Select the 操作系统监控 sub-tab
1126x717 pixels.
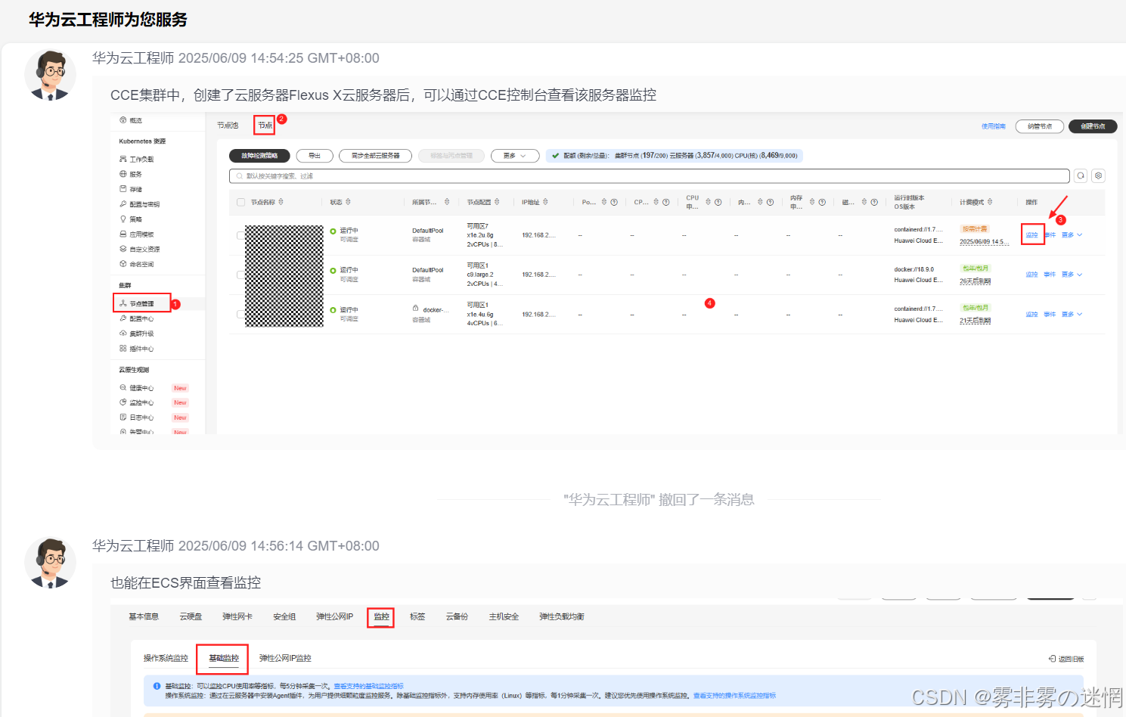point(166,659)
